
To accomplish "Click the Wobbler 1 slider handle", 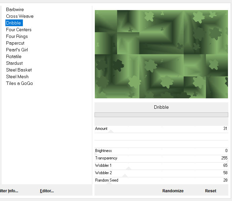I will click(128, 168).
